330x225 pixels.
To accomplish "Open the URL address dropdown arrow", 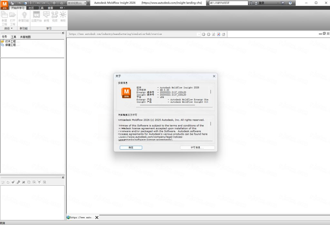I will click(199, 34).
